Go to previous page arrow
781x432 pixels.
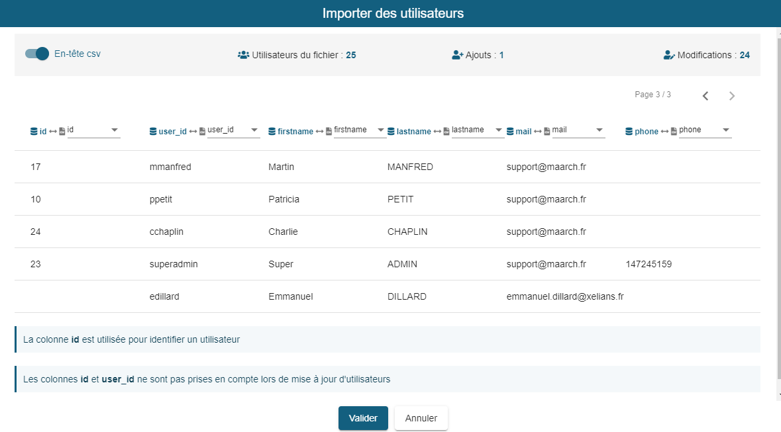705,96
